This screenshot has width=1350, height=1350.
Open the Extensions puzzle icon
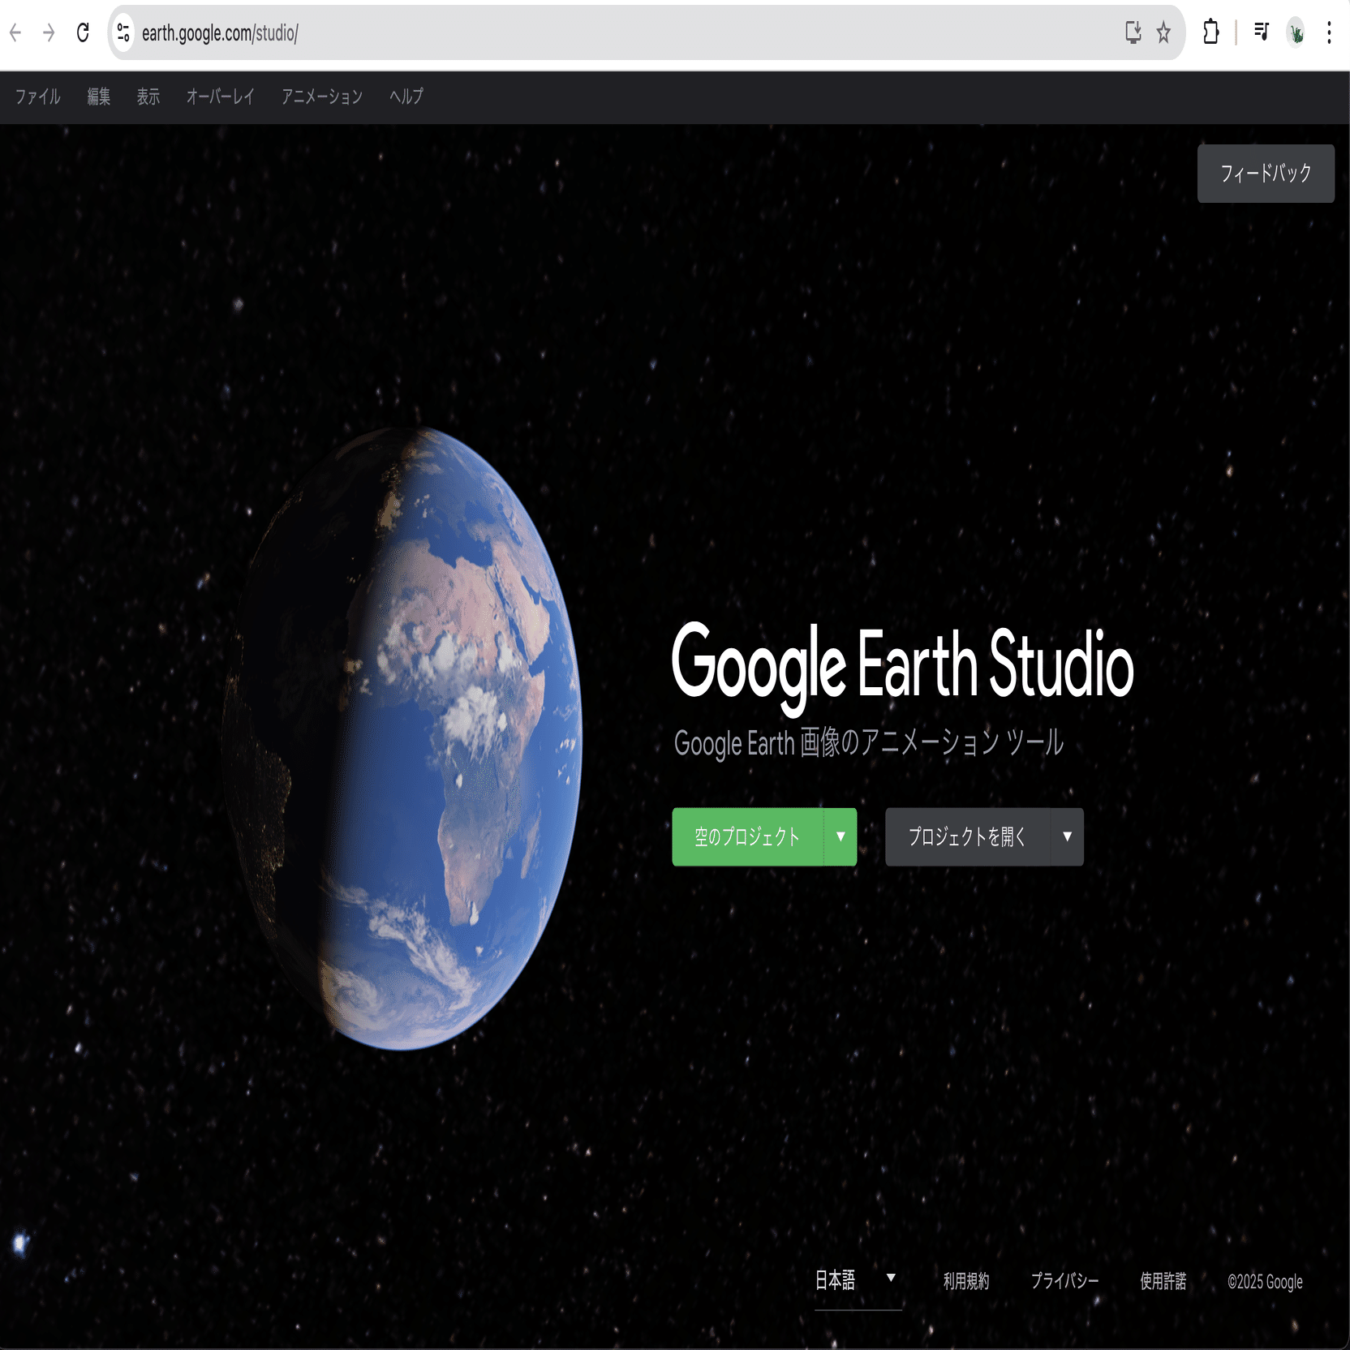1210,32
